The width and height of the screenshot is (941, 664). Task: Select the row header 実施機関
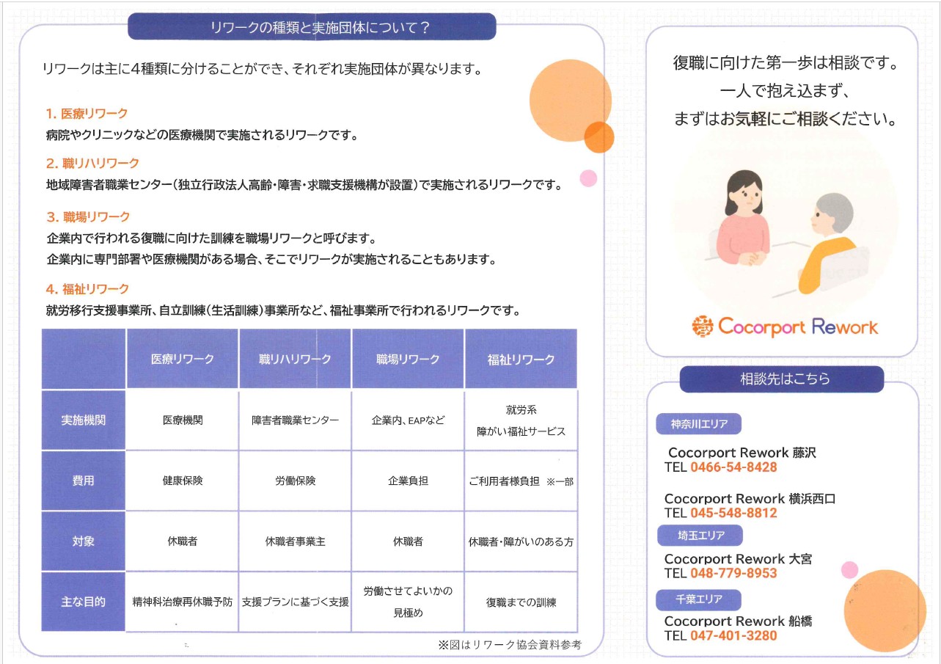84,420
